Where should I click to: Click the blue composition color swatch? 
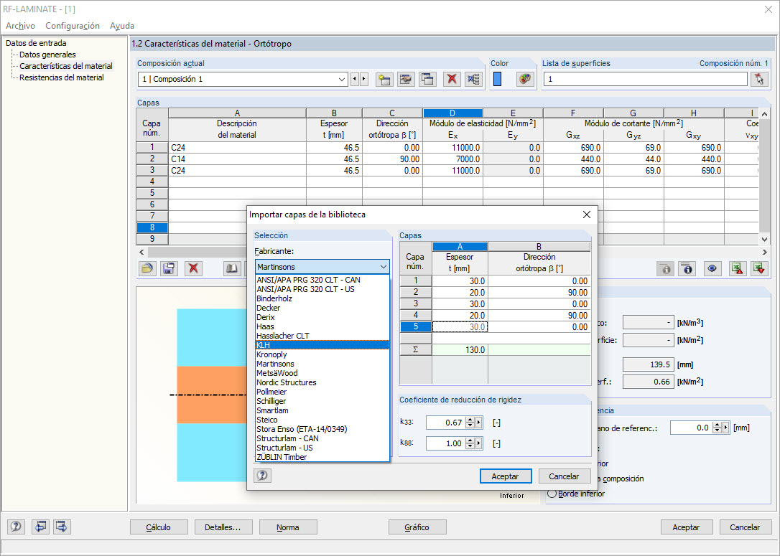coord(497,79)
